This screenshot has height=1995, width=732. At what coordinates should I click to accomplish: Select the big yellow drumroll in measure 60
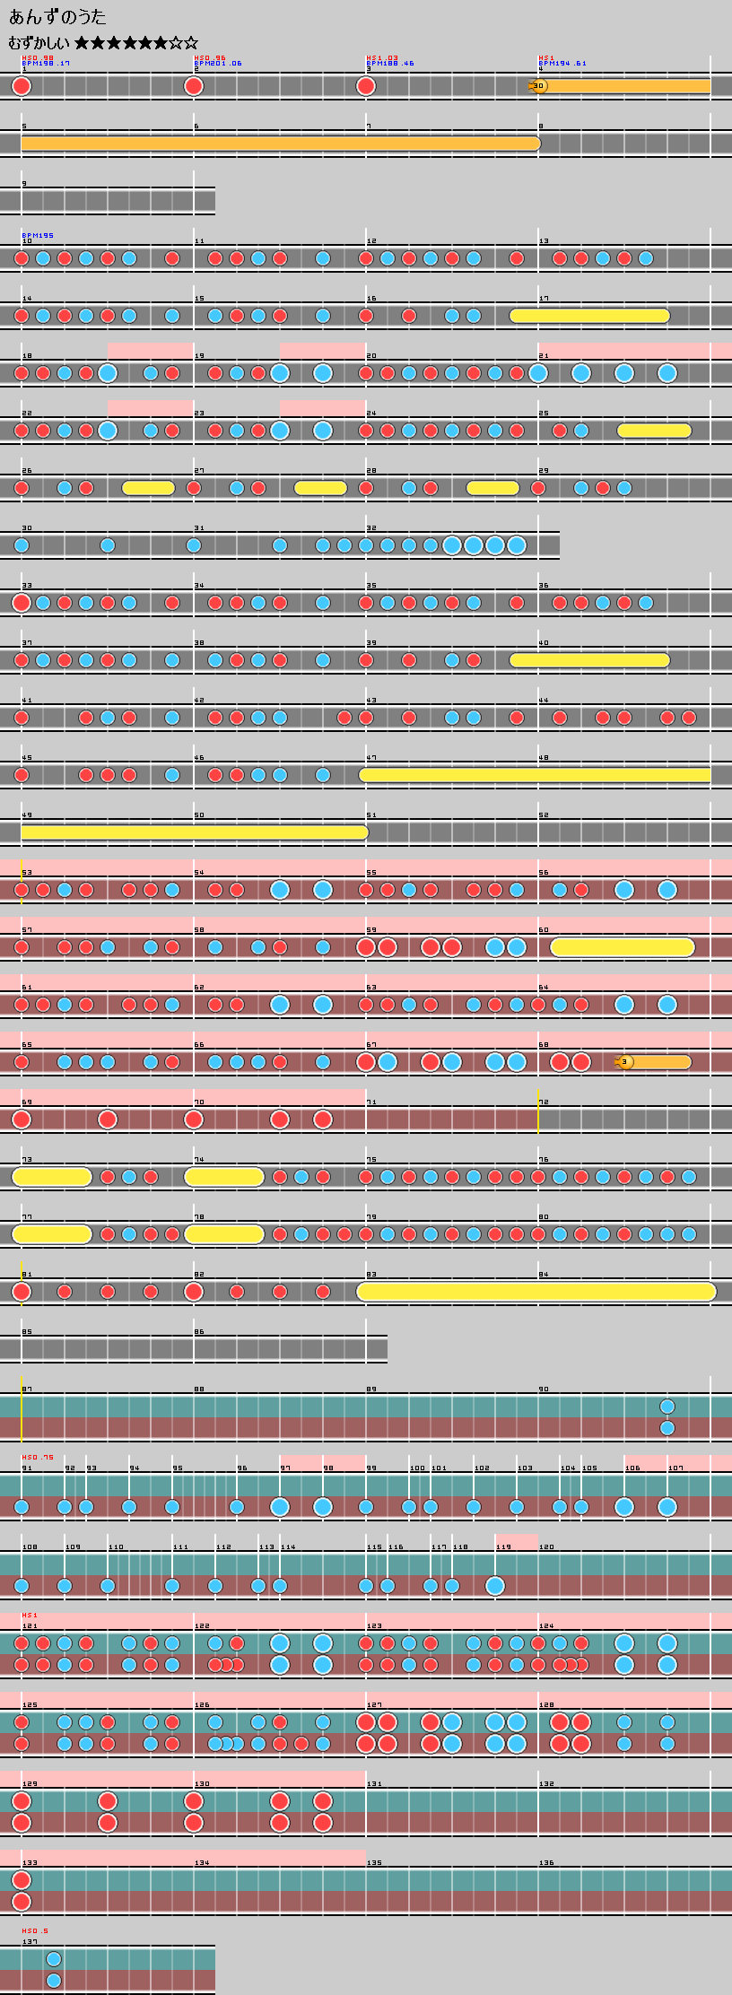click(x=622, y=947)
